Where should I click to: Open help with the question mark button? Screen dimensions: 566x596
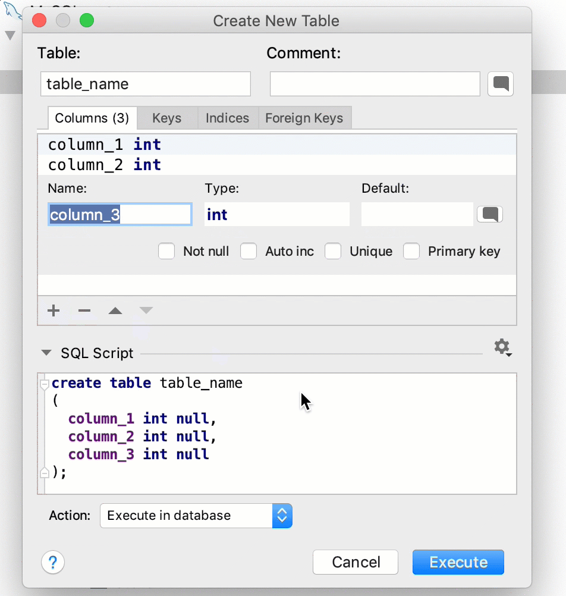click(53, 562)
